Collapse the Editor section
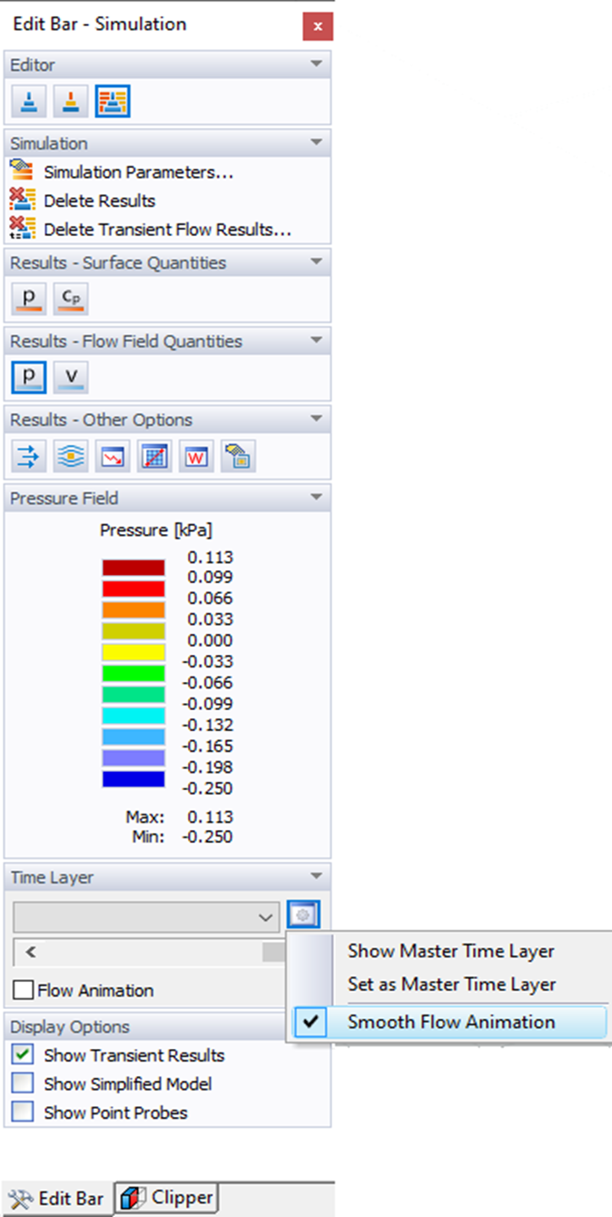 pos(316,64)
